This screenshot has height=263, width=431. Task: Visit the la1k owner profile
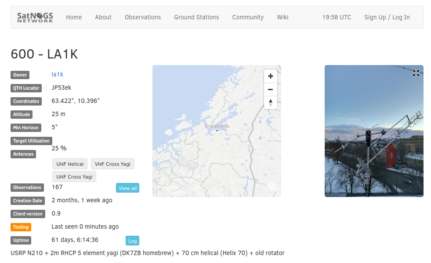click(x=58, y=74)
